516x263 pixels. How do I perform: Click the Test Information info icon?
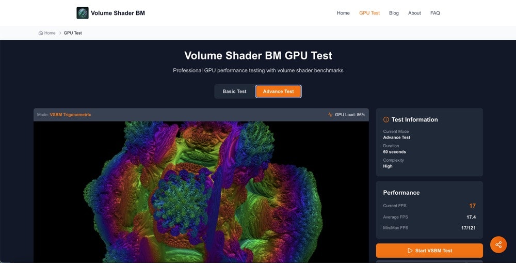[x=386, y=120]
